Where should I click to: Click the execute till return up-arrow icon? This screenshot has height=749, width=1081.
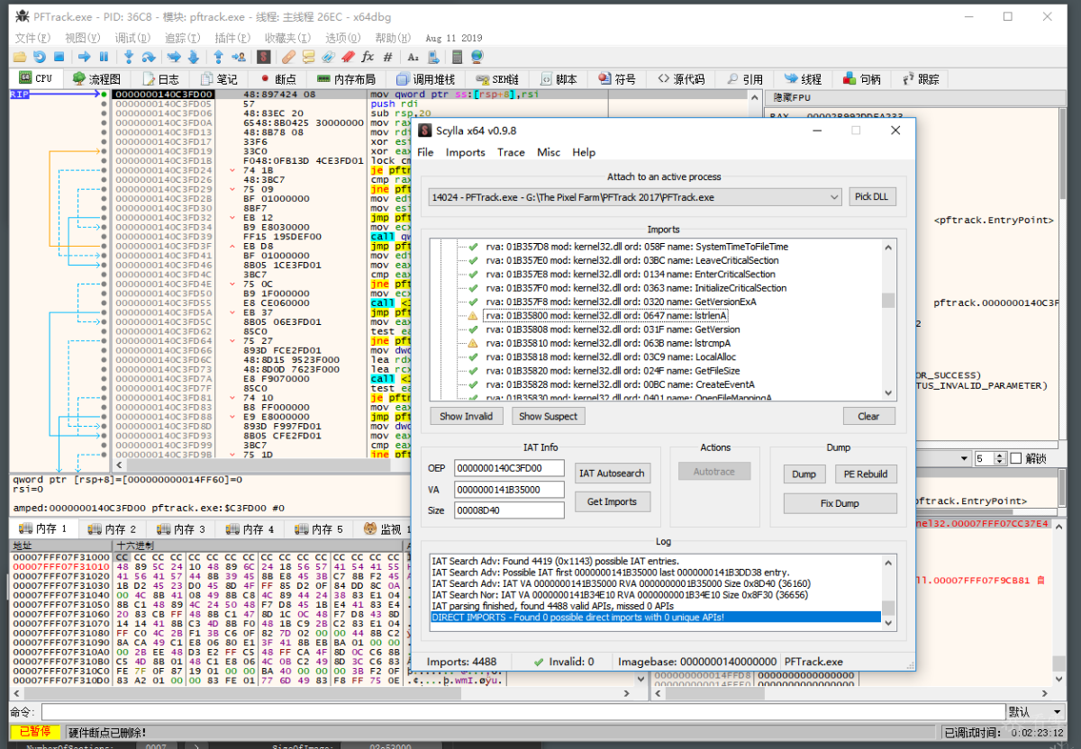[x=218, y=56]
